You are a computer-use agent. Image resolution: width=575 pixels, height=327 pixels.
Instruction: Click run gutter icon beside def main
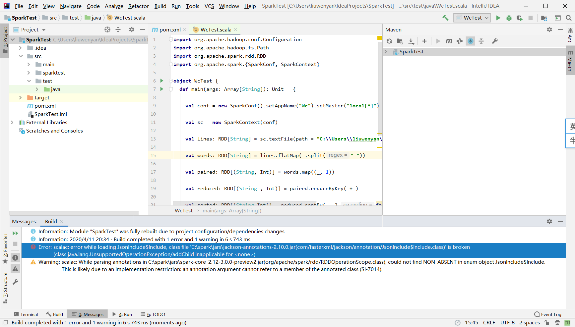pos(162,89)
